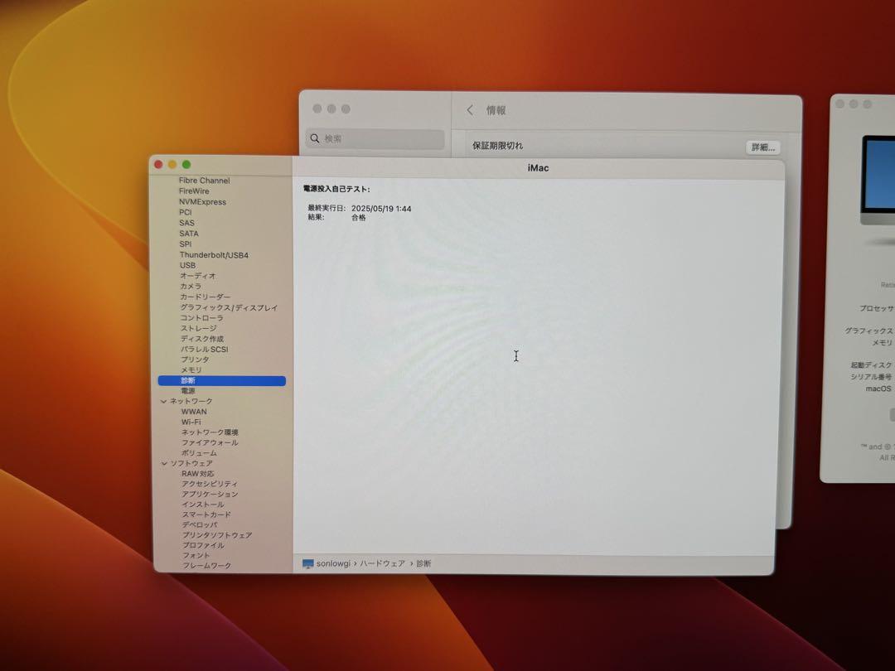The width and height of the screenshot is (895, 671).
Task: Select カメラ in sidebar
Action: (x=190, y=287)
